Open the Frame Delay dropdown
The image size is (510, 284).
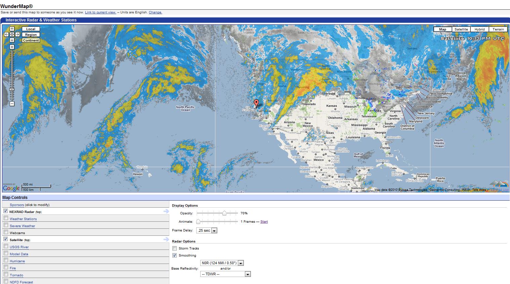click(207, 230)
